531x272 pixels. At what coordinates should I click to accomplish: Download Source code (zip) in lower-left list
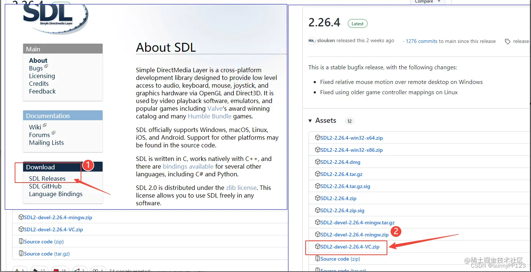(x=44, y=242)
